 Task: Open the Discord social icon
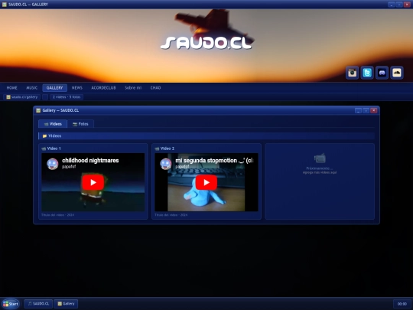point(382,73)
